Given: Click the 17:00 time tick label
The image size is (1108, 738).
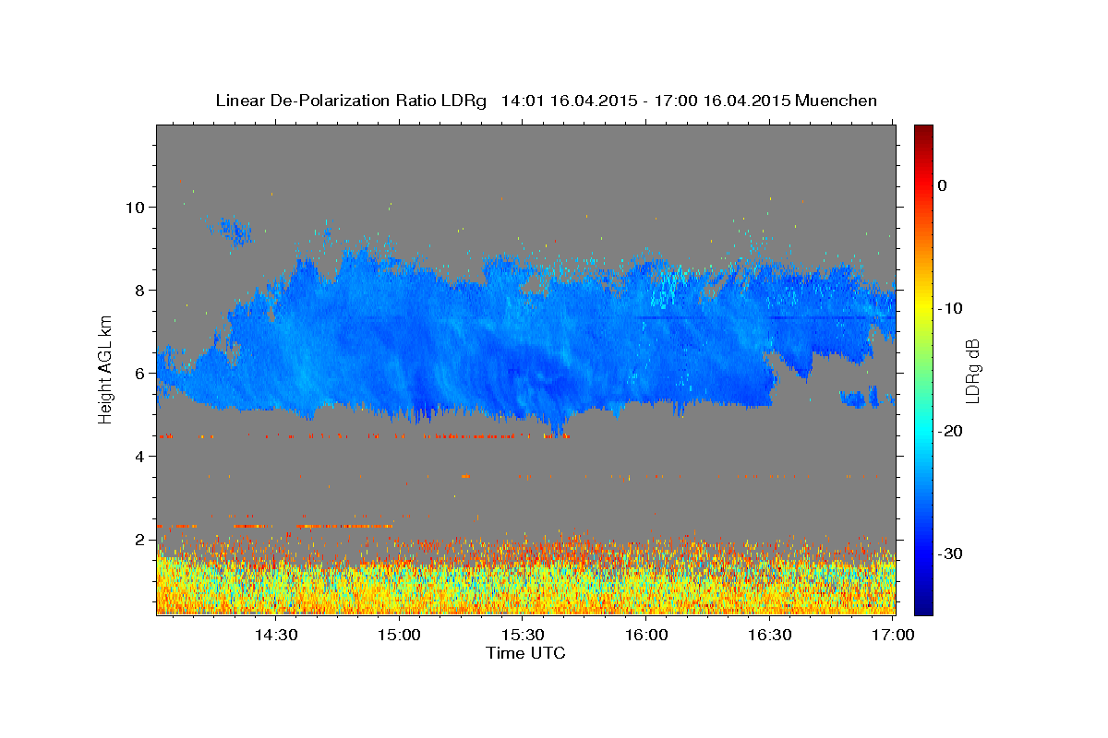Looking at the screenshot, I should click(894, 635).
